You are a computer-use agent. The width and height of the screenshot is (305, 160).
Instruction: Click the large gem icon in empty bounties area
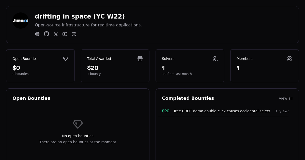coord(78,124)
